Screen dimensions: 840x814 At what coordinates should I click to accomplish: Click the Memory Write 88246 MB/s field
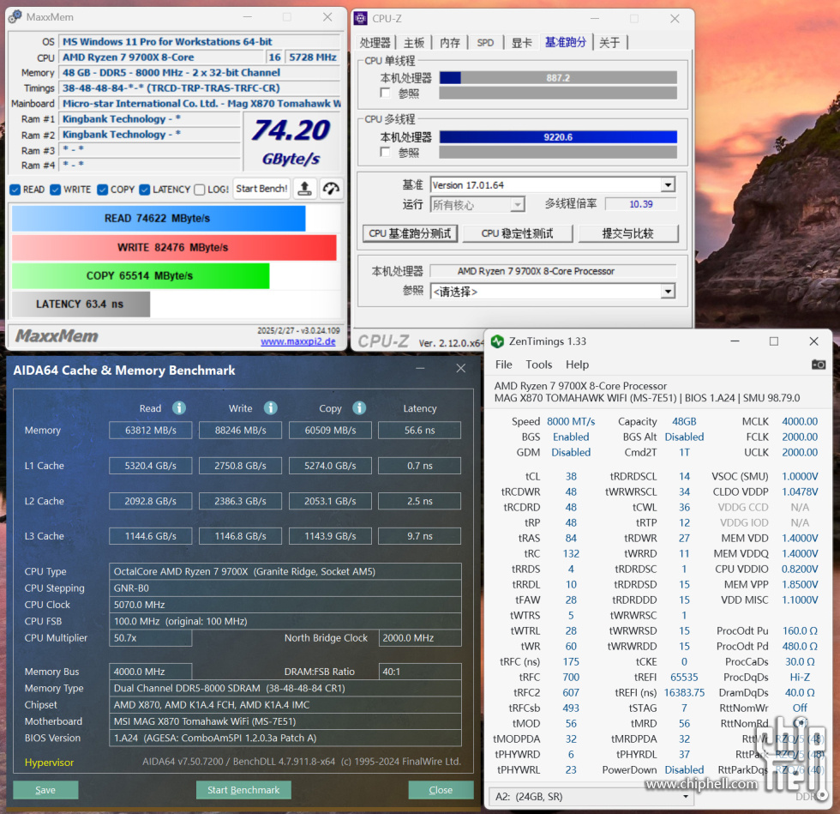241,430
